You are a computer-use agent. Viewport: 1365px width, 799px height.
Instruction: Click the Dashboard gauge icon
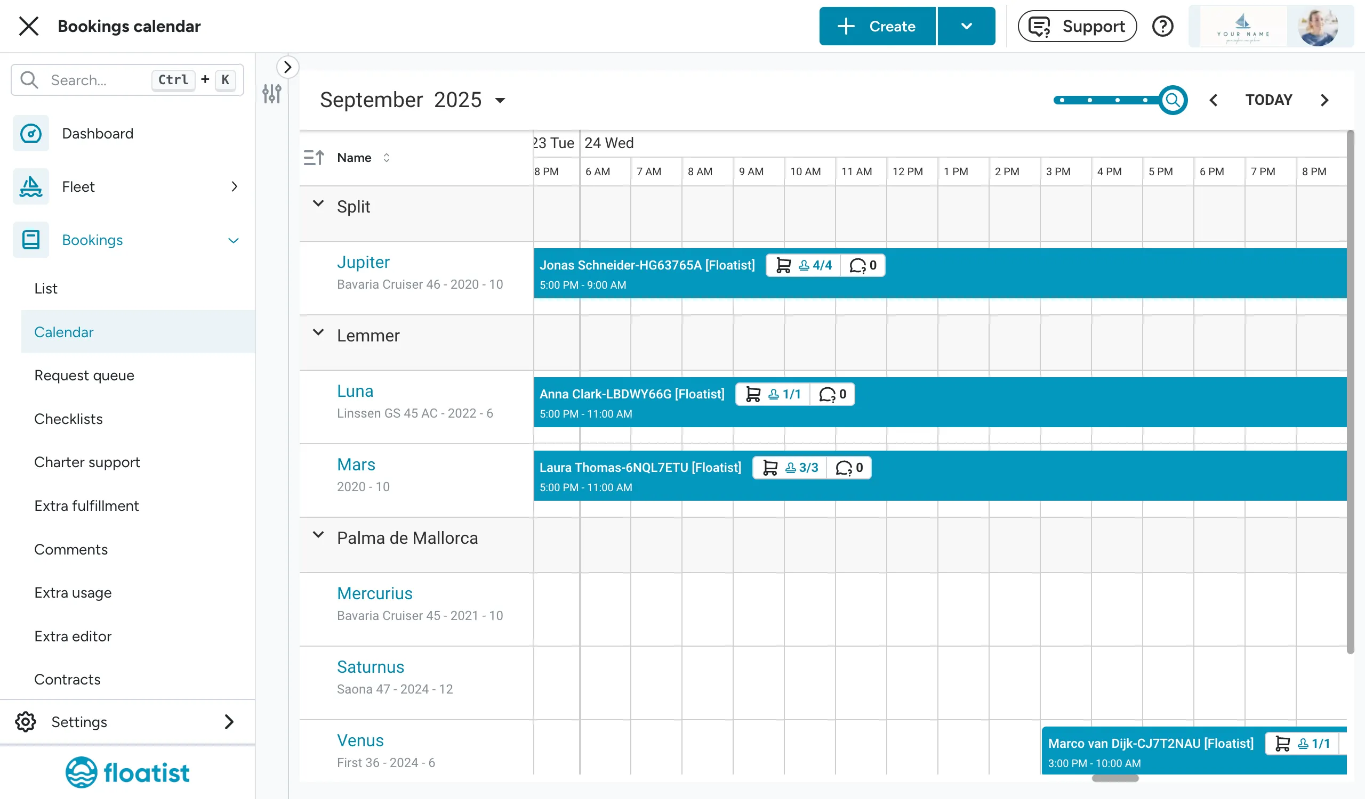pyautogui.click(x=31, y=133)
